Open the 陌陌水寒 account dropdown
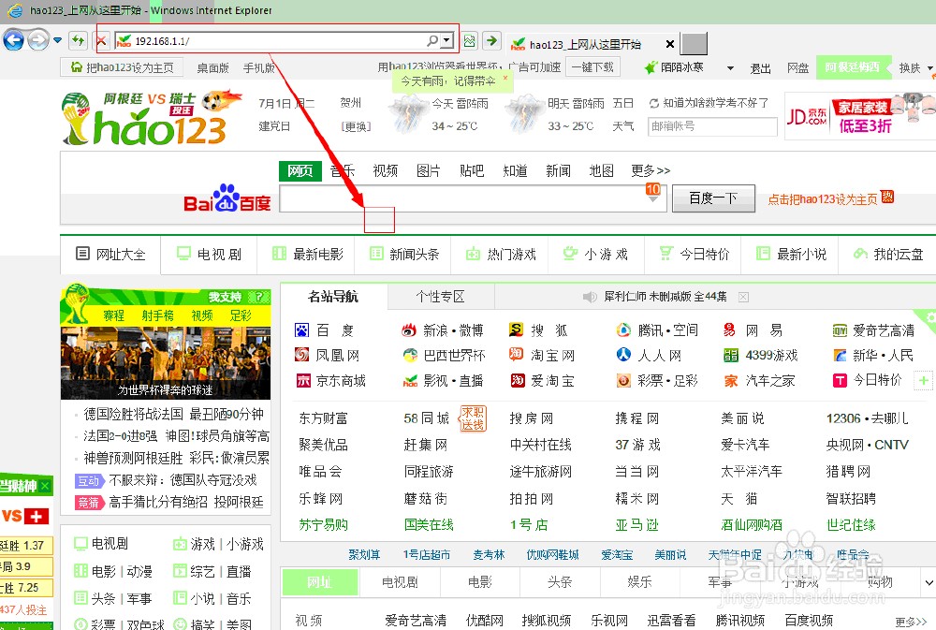The image size is (936, 630). (731, 67)
